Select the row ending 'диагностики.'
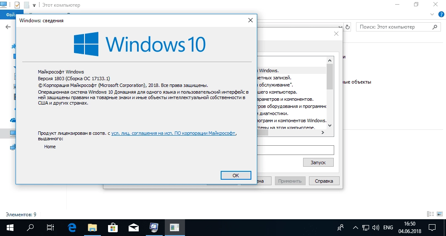The width and height of the screenshot is (446, 236). point(292,113)
